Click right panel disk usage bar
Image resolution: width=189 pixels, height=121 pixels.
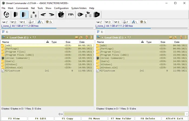pos(142,28)
